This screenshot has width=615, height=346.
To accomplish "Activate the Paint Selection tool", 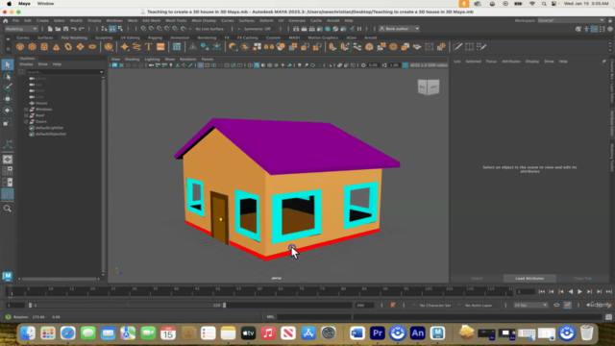I will pyautogui.click(x=8, y=87).
